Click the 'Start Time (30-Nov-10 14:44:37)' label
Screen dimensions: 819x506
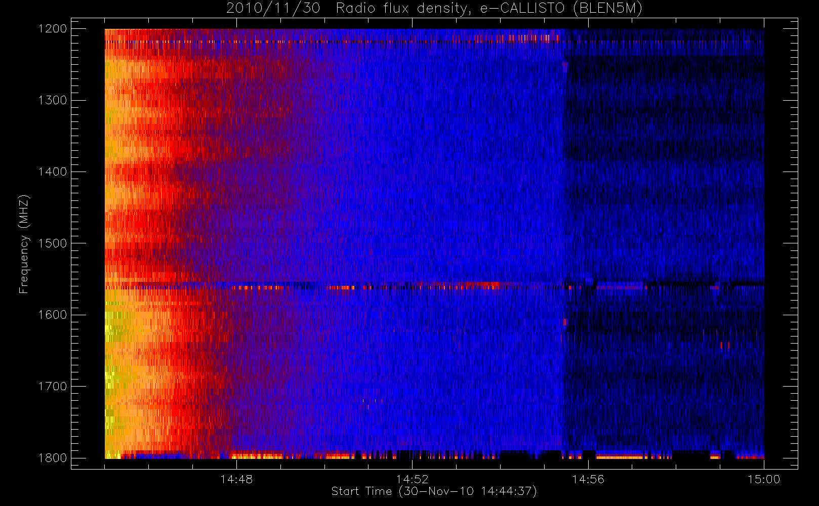(434, 491)
